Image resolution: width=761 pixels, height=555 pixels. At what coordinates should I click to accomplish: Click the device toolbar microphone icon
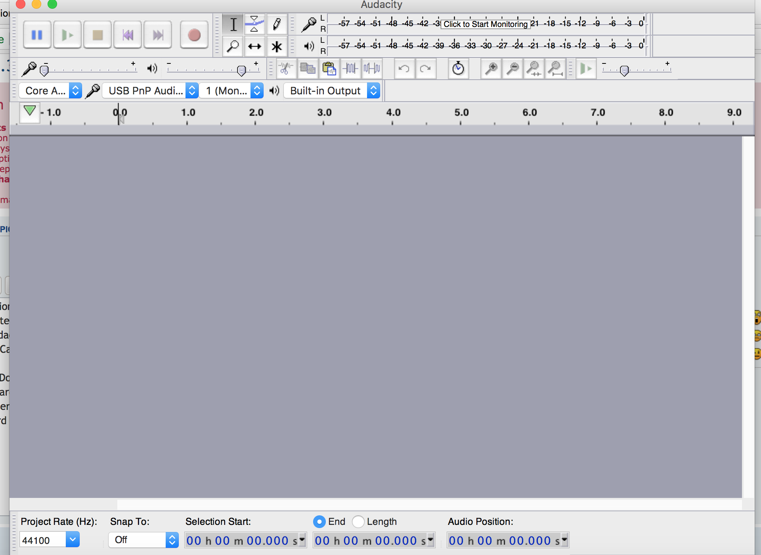point(93,91)
